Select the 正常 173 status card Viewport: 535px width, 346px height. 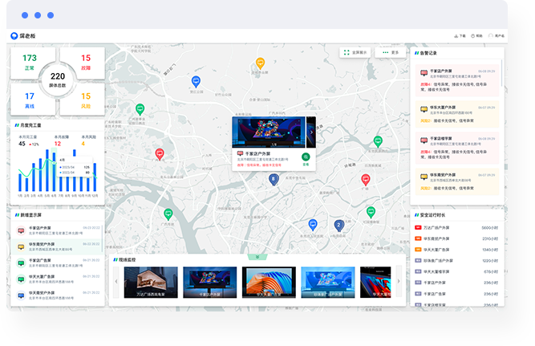(30, 62)
